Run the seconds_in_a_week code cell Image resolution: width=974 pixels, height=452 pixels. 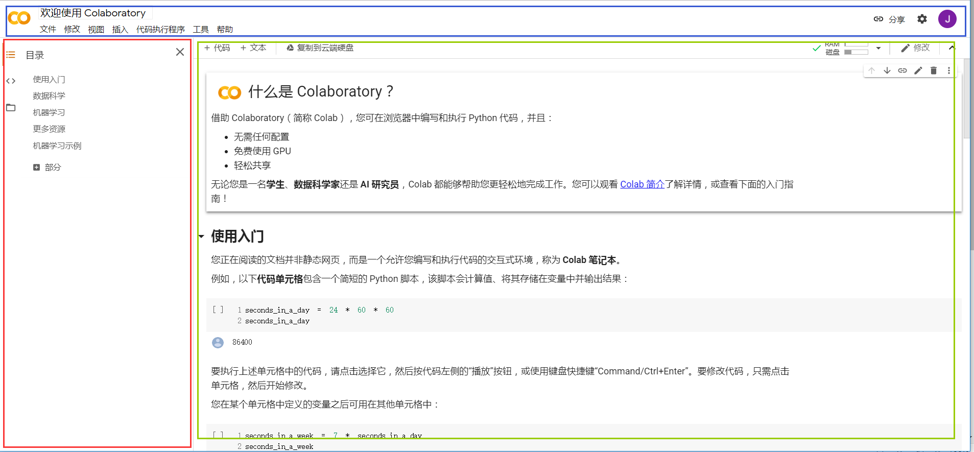click(218, 435)
